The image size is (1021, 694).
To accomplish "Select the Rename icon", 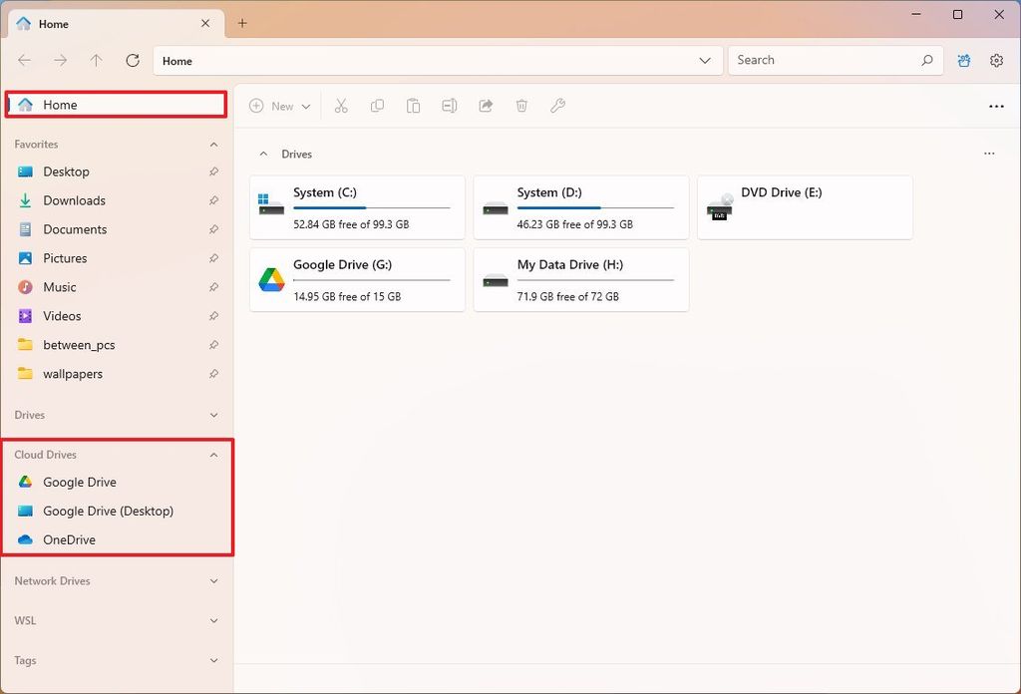I will tap(449, 106).
